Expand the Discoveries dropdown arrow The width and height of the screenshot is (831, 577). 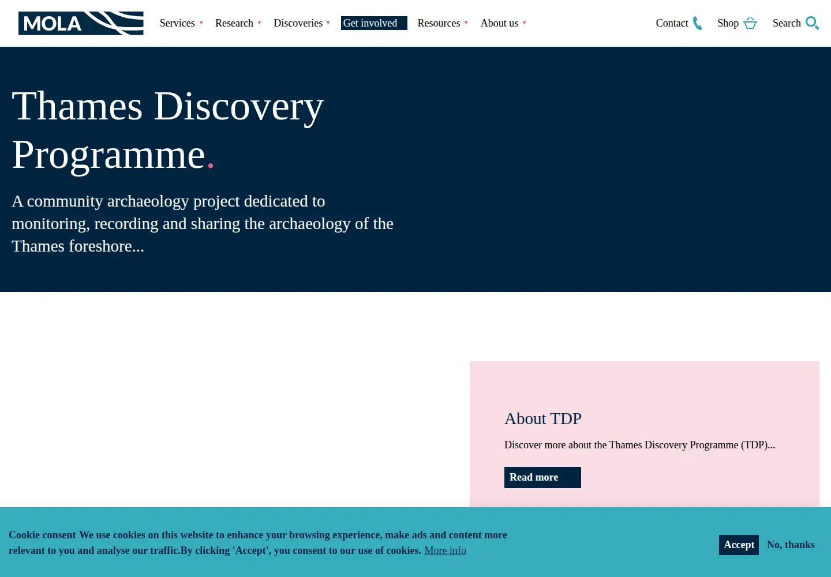point(328,23)
